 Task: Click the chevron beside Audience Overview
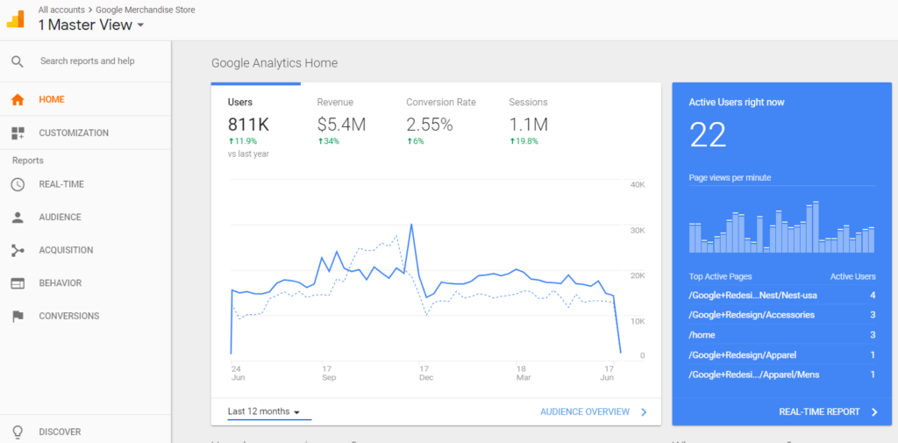click(x=644, y=411)
